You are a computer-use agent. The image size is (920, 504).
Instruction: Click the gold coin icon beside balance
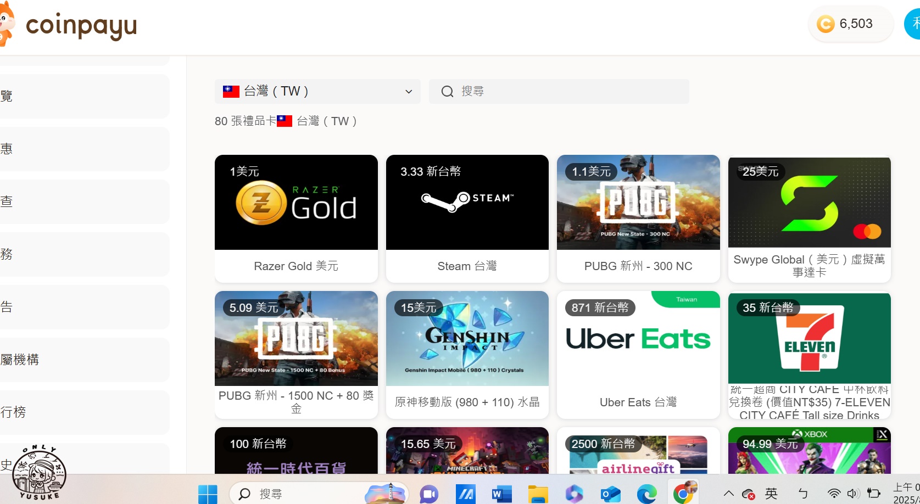826,24
